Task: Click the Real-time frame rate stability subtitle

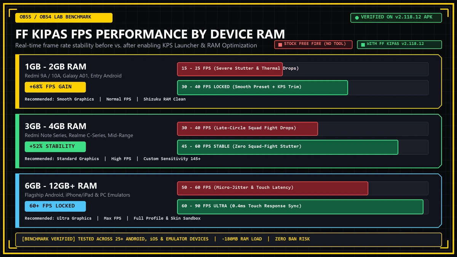Action: pyautogui.click(x=136, y=45)
